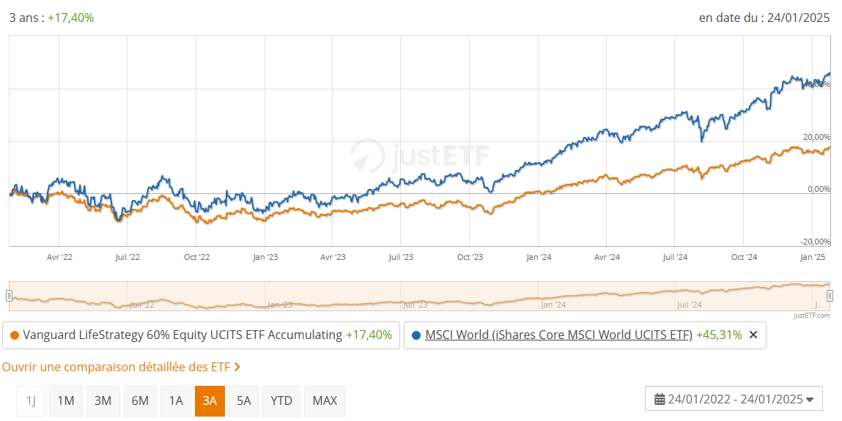Viewport: 842px width, 421px height.
Task: Click the 20,00% y-axis label
Action: tap(816, 138)
